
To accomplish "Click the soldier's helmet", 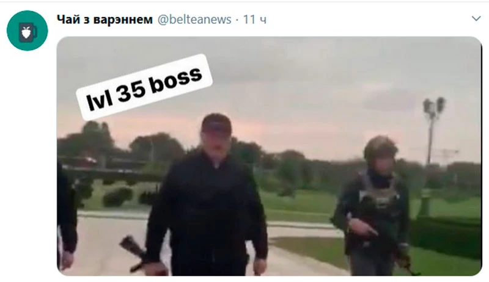I will (x=380, y=147).
